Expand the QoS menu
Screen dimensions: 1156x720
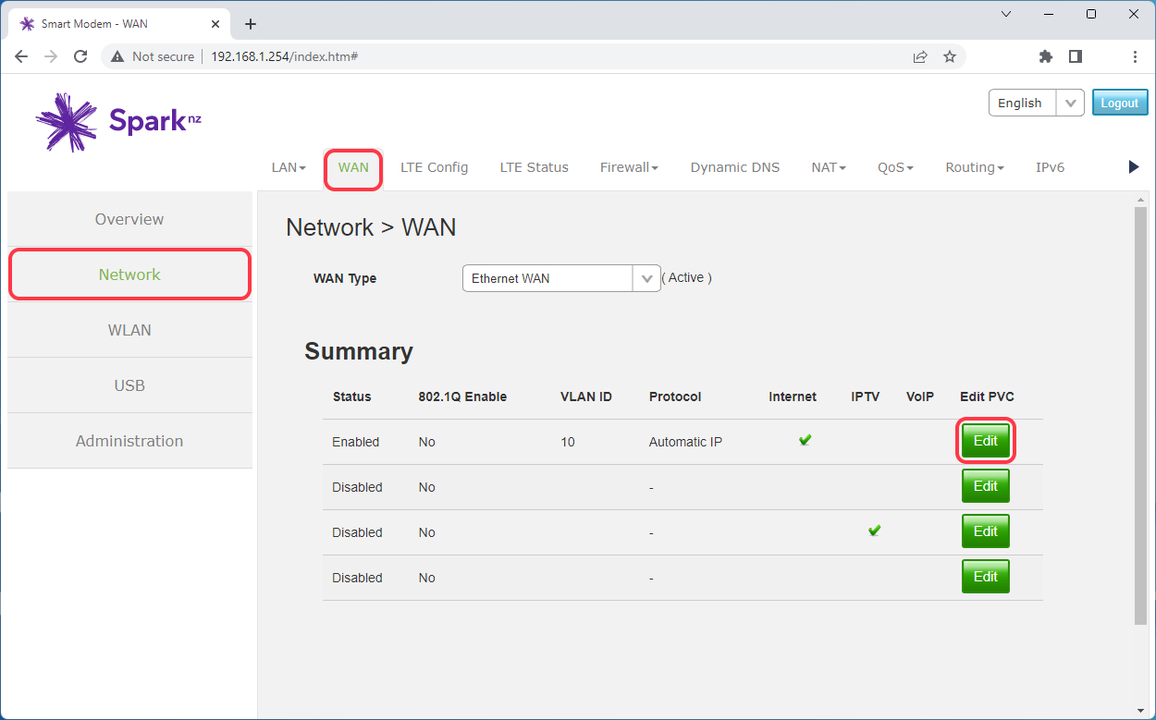pos(895,167)
